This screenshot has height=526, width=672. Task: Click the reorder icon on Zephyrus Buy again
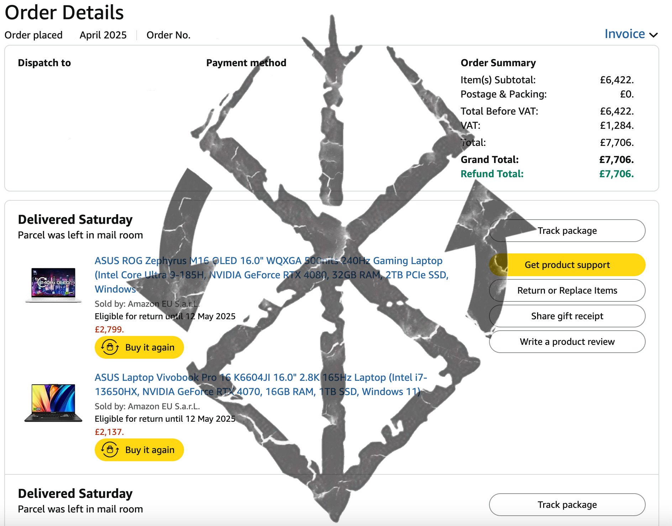(110, 347)
